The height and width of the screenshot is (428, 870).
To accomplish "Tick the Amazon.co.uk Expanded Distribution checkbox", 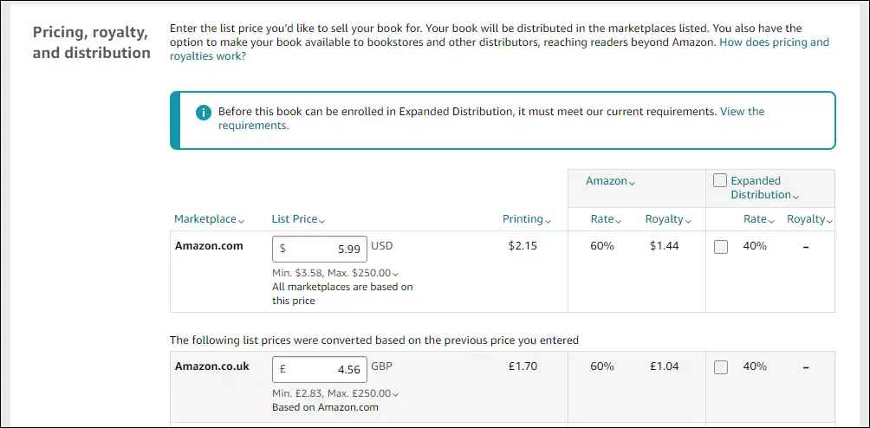I will click(x=721, y=367).
